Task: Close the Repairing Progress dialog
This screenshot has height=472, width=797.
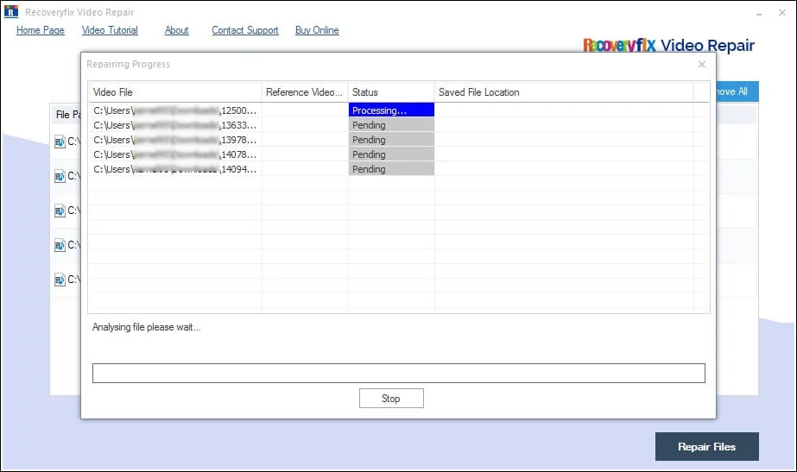Action: pyautogui.click(x=702, y=64)
